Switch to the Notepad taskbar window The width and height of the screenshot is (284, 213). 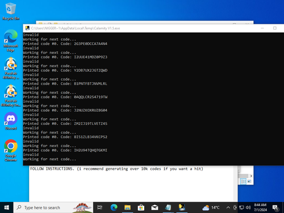[x=168, y=207]
